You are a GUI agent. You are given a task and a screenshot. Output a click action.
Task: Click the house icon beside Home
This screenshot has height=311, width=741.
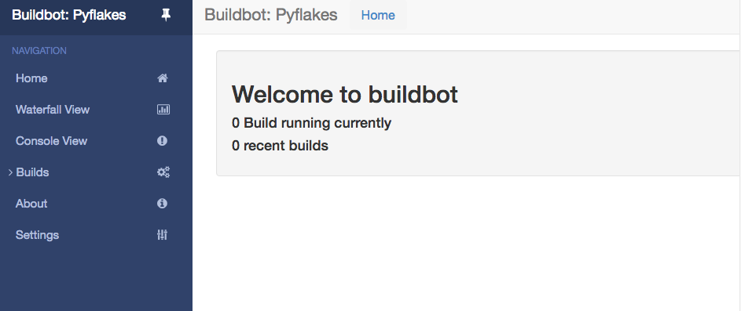[x=163, y=78]
